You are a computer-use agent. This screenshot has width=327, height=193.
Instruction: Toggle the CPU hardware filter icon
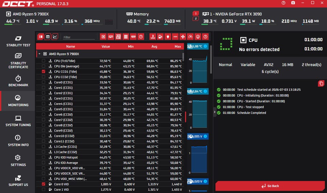pyautogui.click(x=103, y=37)
